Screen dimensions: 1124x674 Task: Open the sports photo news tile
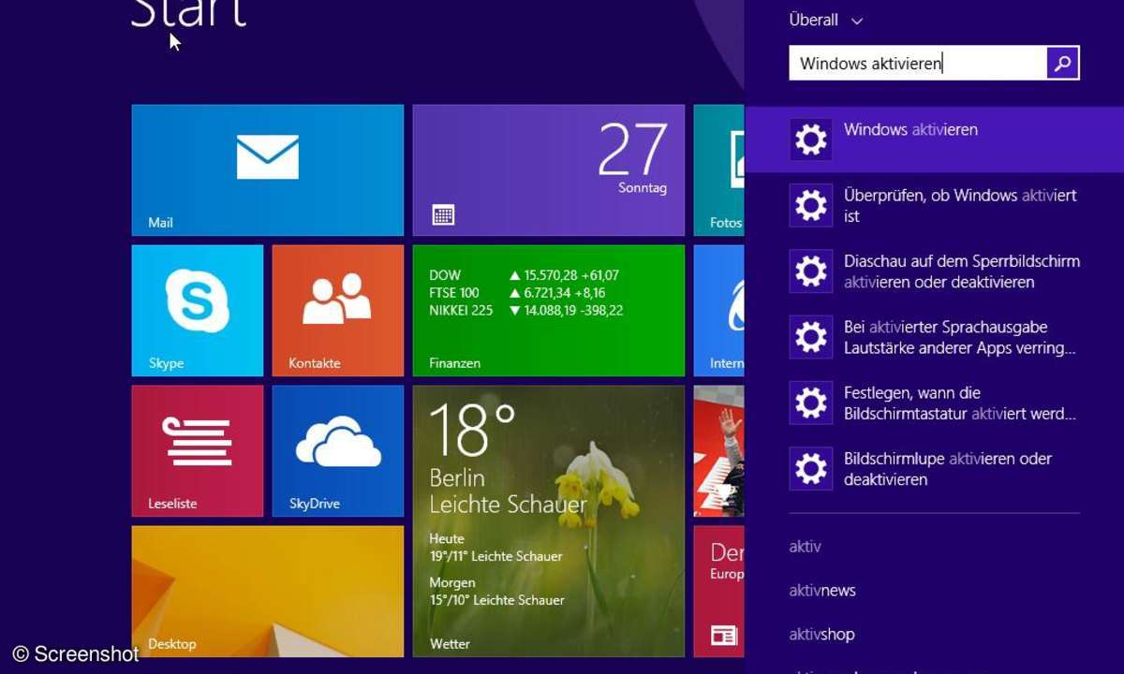click(x=719, y=451)
